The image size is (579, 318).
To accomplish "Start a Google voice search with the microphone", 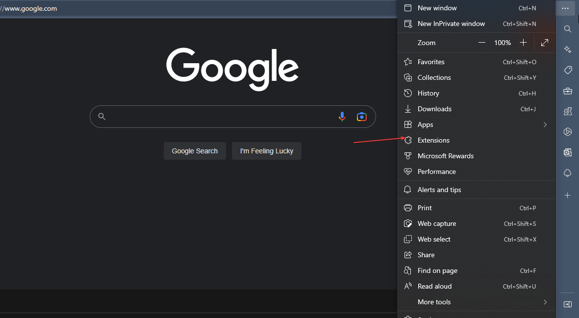I will point(342,117).
